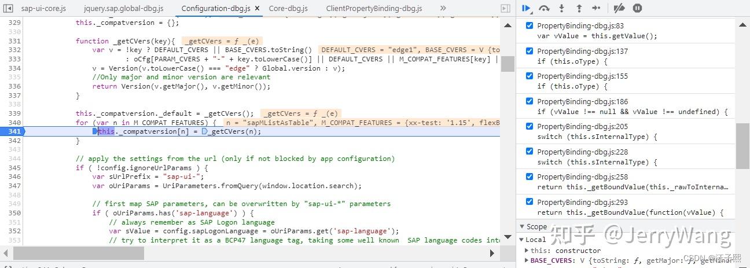Step over next function call

pyautogui.click(x=544, y=8)
